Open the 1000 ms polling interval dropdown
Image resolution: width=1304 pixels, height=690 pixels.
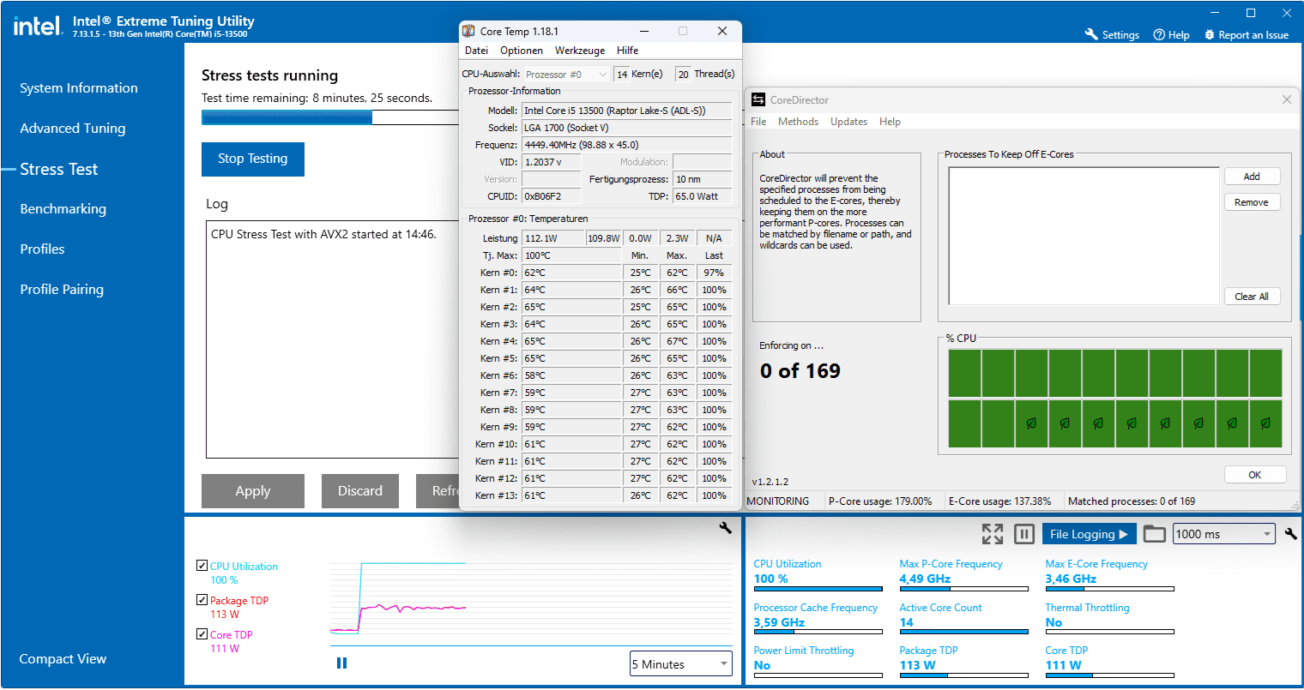1224,534
